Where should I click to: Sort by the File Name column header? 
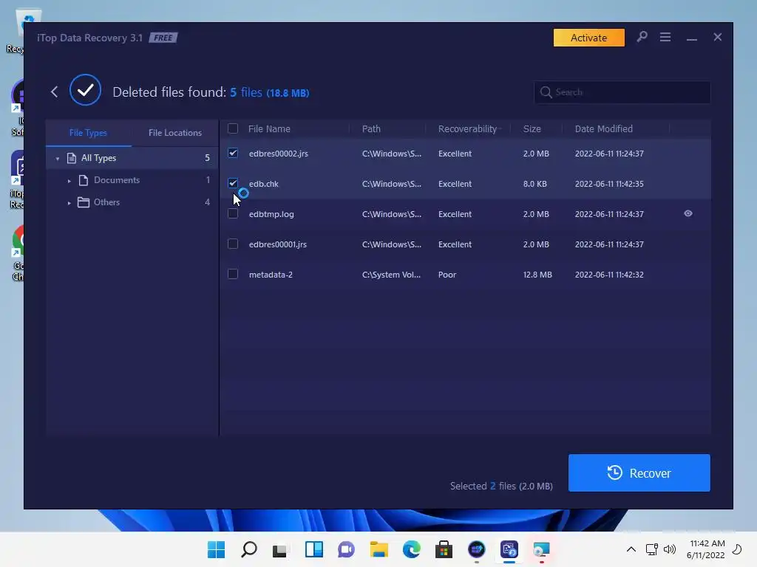click(x=269, y=128)
